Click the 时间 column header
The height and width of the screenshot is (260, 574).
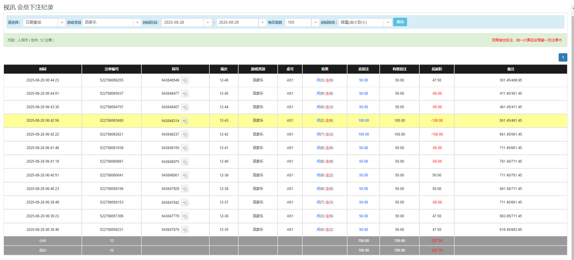[x=43, y=69]
